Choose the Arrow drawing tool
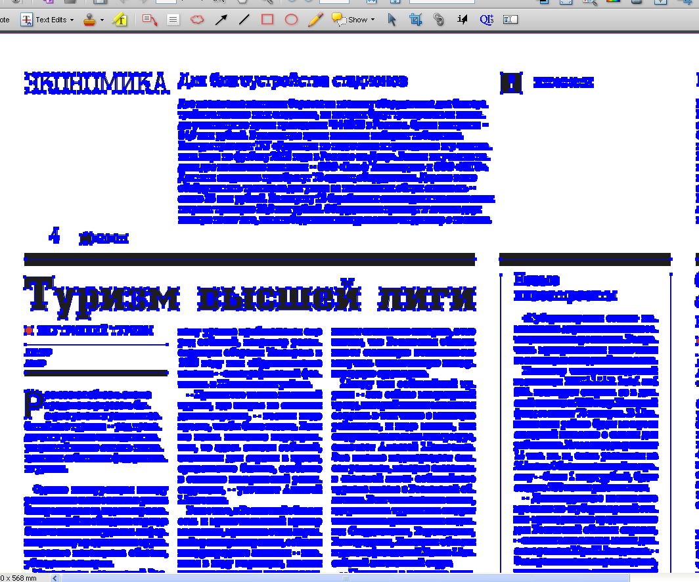This screenshot has height=582, width=699. (x=221, y=20)
